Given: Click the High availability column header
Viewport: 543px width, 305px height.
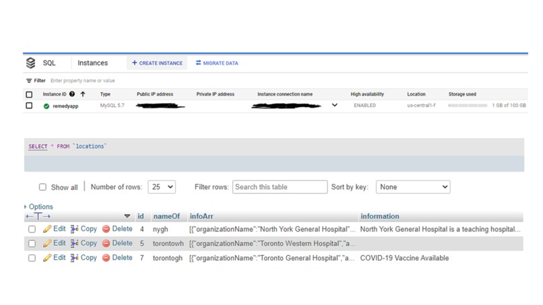Looking at the screenshot, I should click(367, 94).
